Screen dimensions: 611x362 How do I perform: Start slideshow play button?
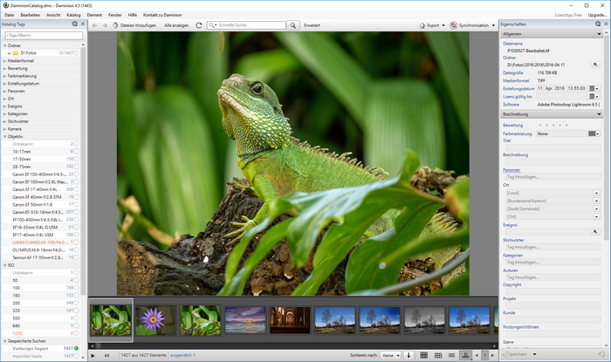(x=93, y=355)
